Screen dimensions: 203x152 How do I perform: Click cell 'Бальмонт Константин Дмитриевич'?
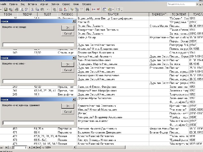tap(113, 133)
